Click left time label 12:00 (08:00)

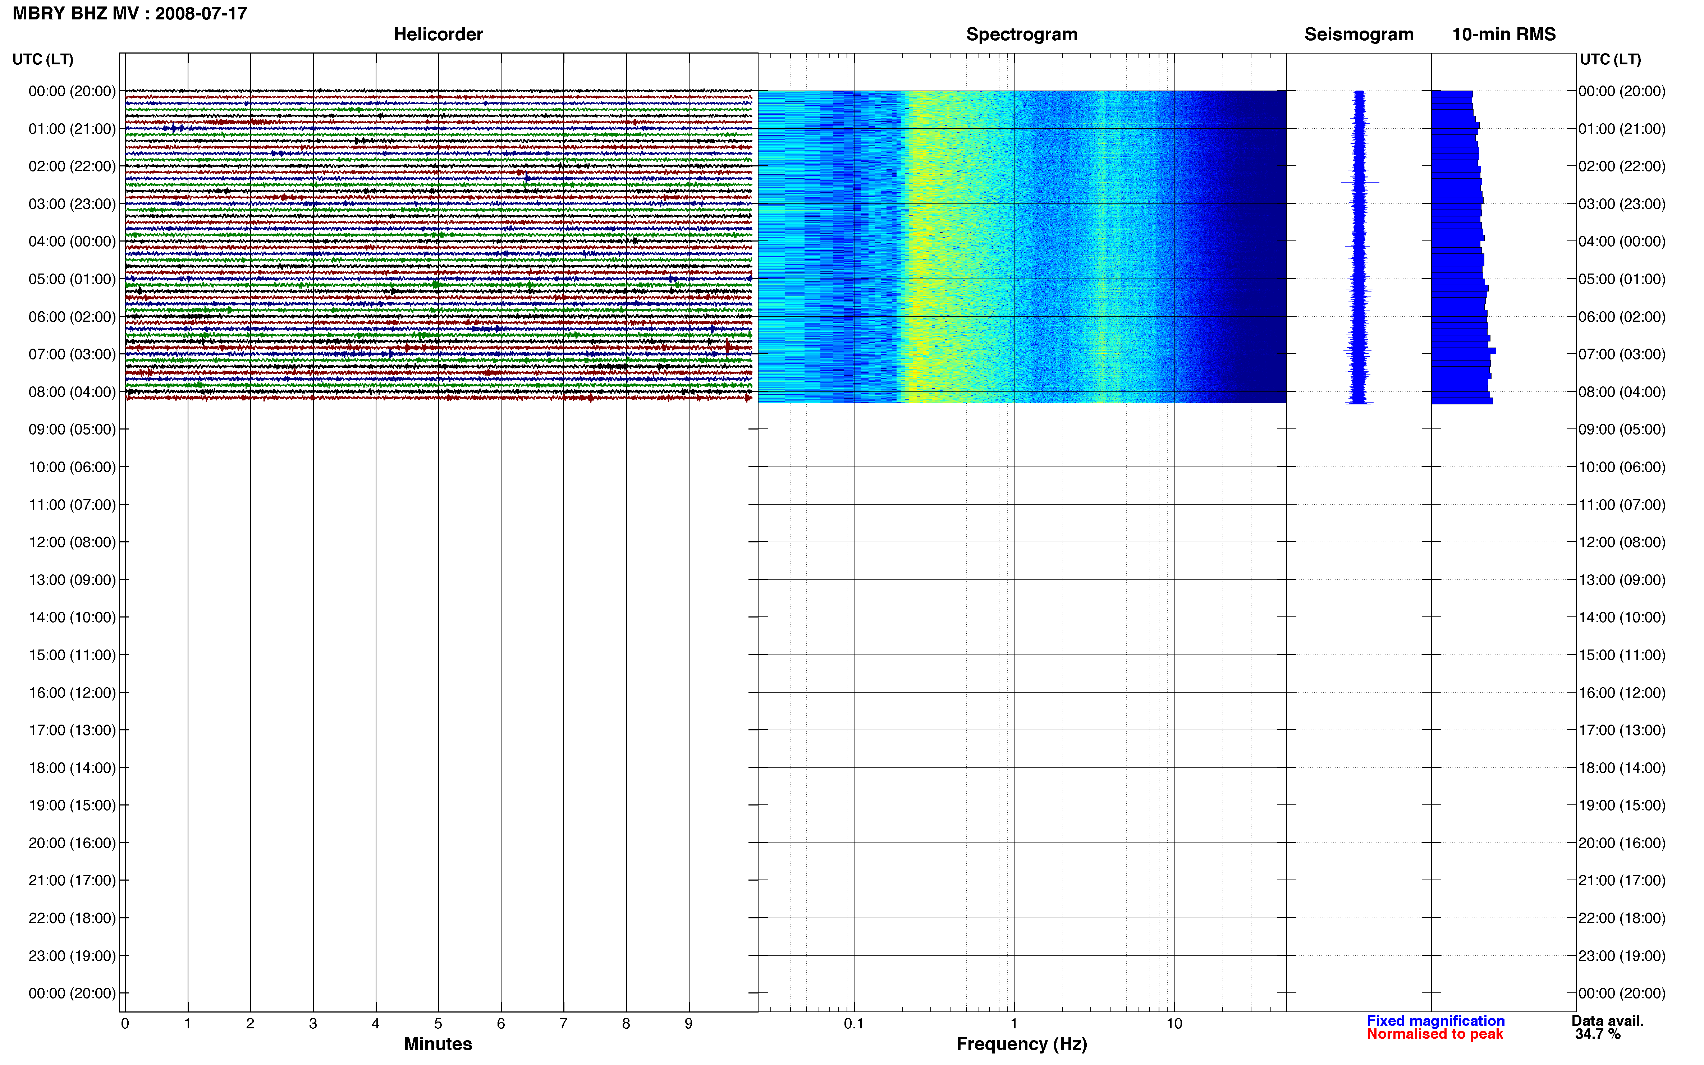(x=72, y=542)
